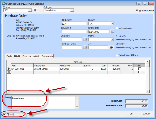Tick the BO checkbox for SN 5295-001
The image size is (156, 119).
[139, 69]
